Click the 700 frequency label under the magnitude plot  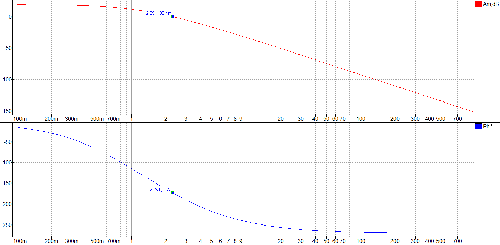[x=458, y=119]
